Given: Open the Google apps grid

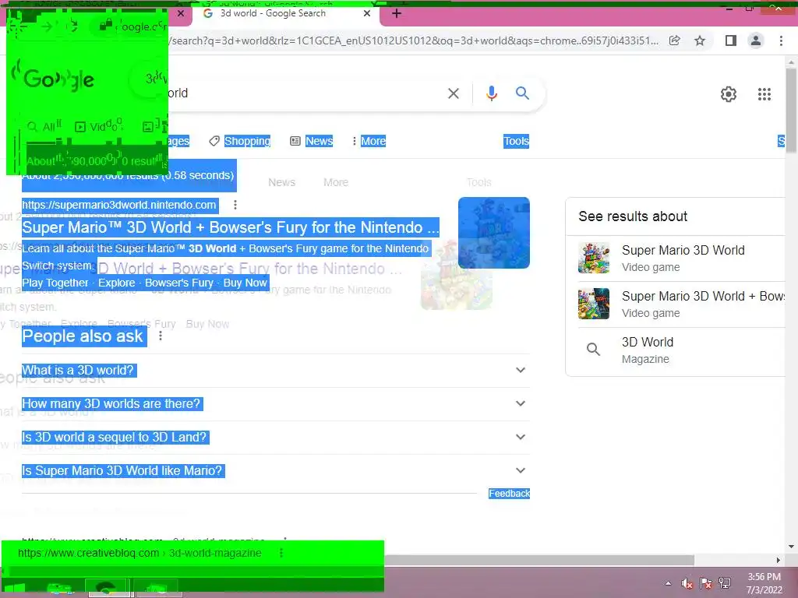Looking at the screenshot, I should point(764,94).
